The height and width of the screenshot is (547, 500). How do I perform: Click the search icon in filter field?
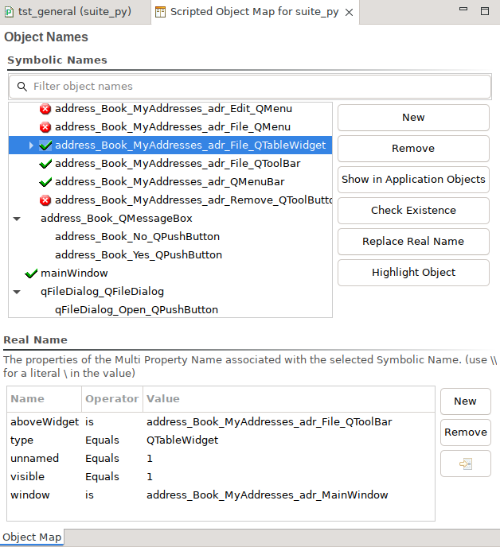(x=21, y=87)
